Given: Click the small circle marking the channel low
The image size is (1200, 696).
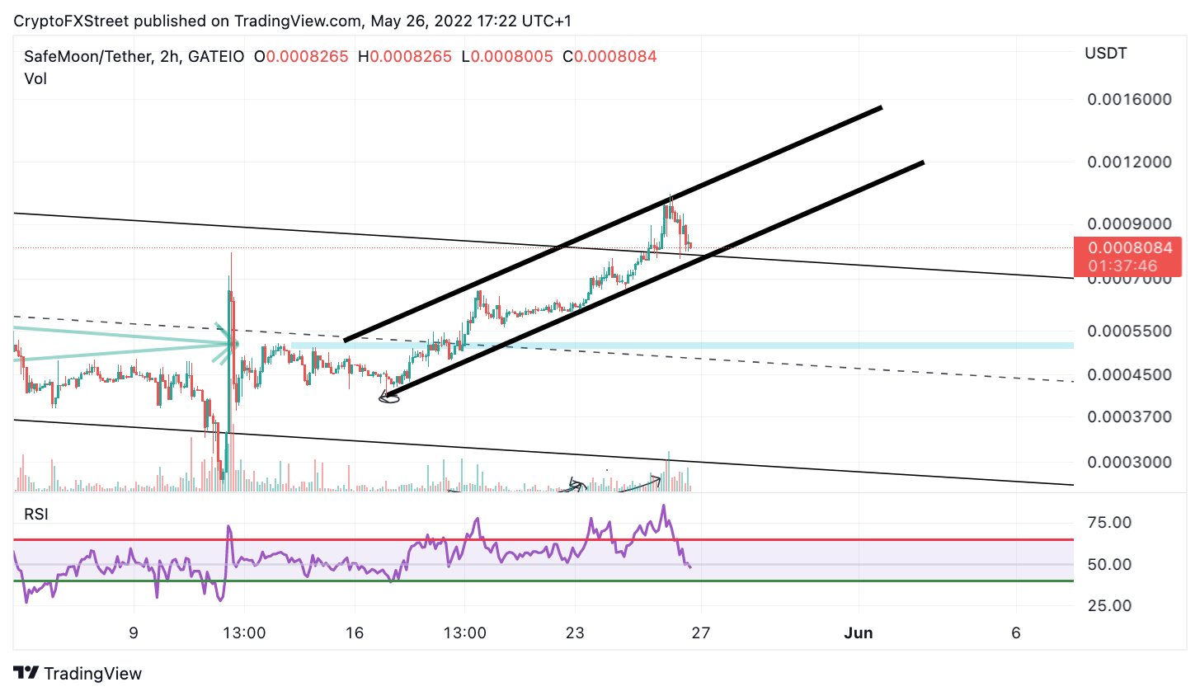Looking at the screenshot, I should [x=389, y=398].
